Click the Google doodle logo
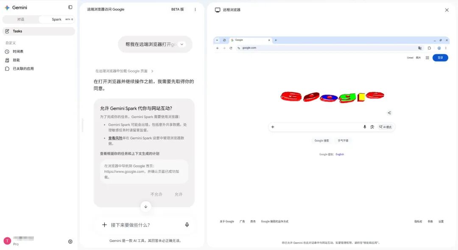Image resolution: width=458 pixels, height=250 pixels. pyautogui.click(x=332, y=96)
